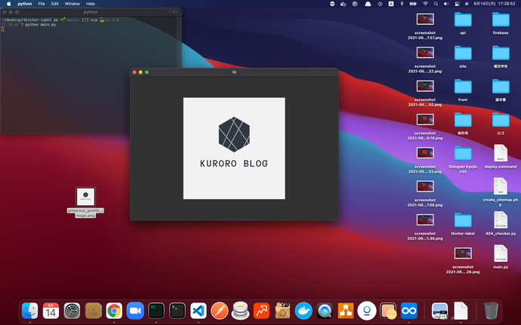Image resolution: width=521 pixels, height=325 pixels.
Task: Open Postman from the Dock
Action: pyautogui.click(x=219, y=311)
